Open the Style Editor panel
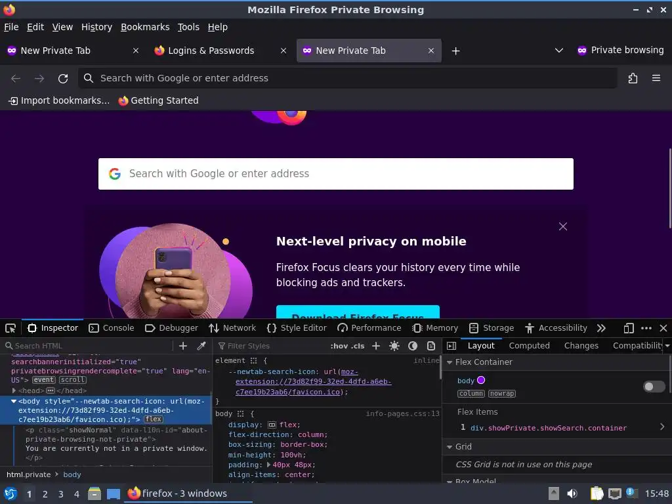 tap(297, 328)
